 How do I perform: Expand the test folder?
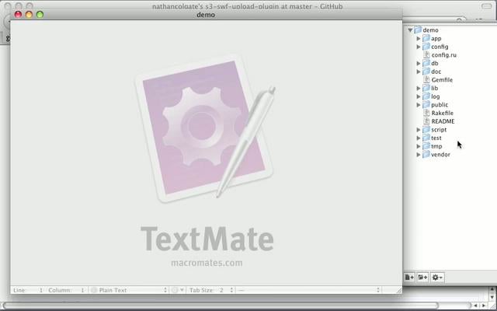419,138
